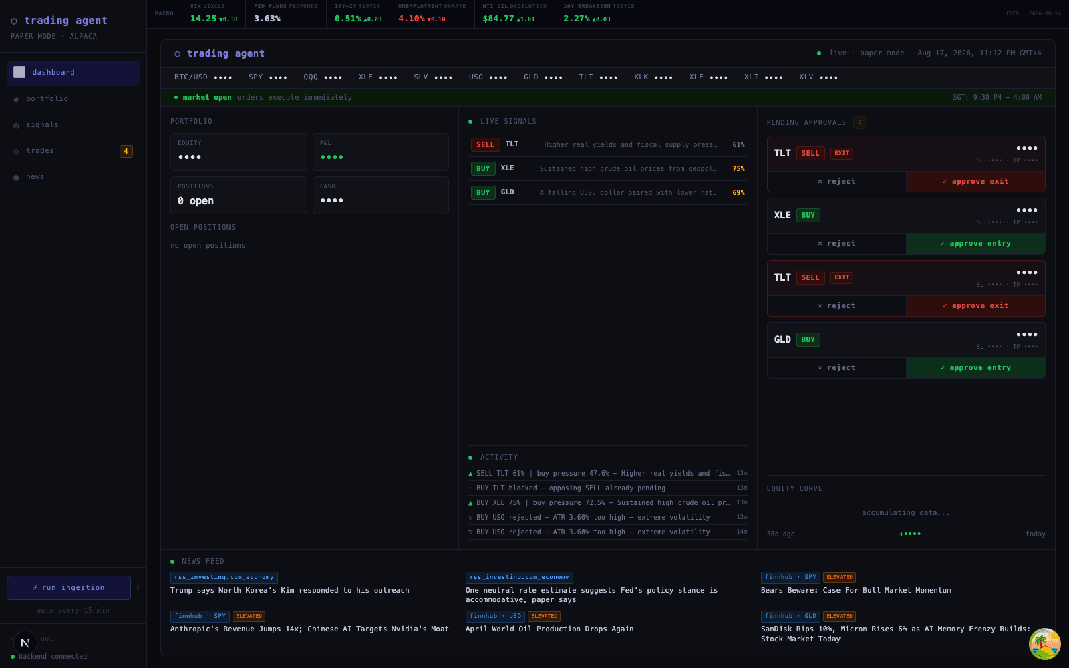Click the green dot beside Activity
The image size is (1069, 668).
tap(470, 458)
